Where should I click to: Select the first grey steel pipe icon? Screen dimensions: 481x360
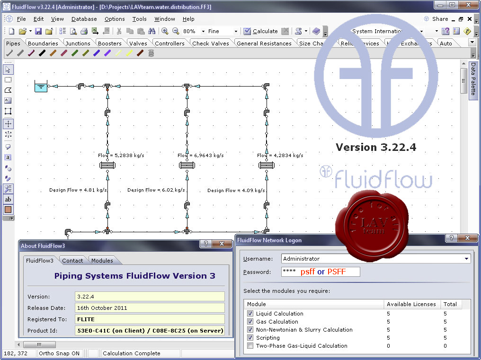tap(9, 53)
